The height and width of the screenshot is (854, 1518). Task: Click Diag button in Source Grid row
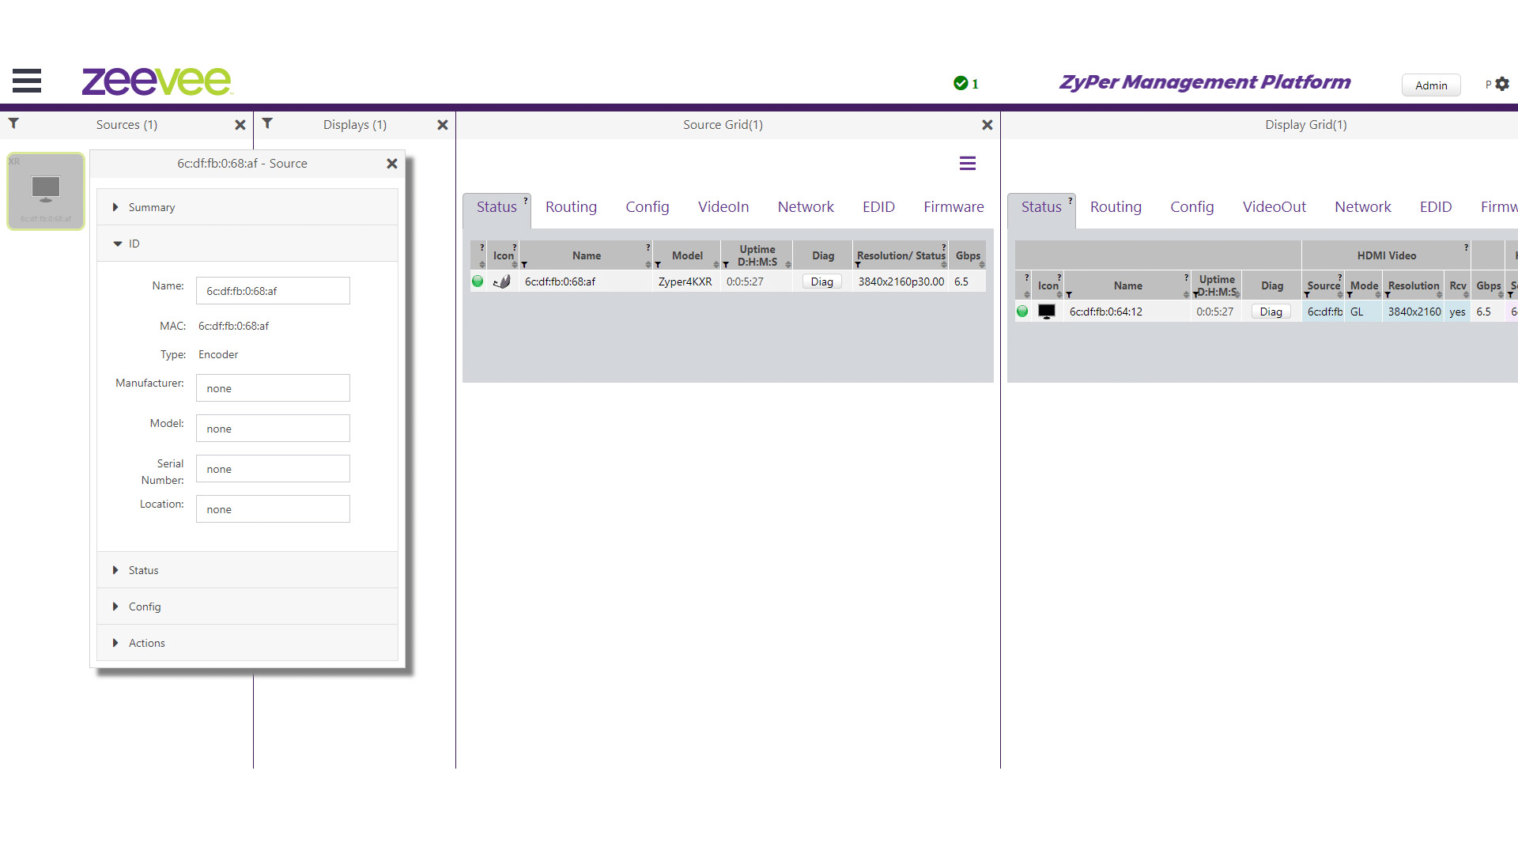821,282
